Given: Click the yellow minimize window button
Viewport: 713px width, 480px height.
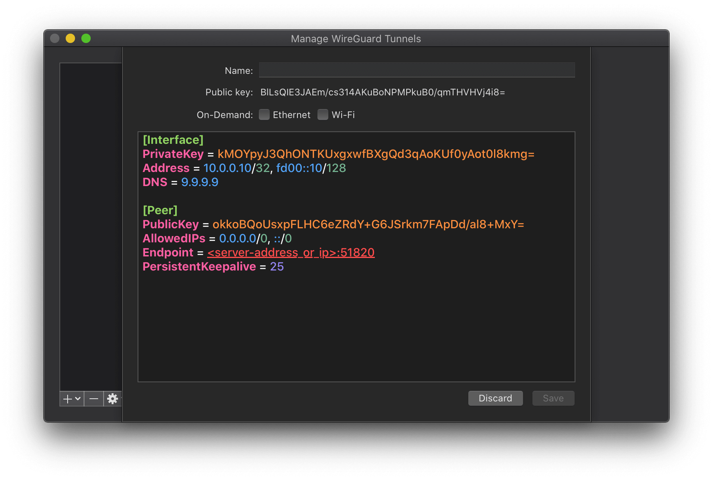Looking at the screenshot, I should click(x=70, y=38).
